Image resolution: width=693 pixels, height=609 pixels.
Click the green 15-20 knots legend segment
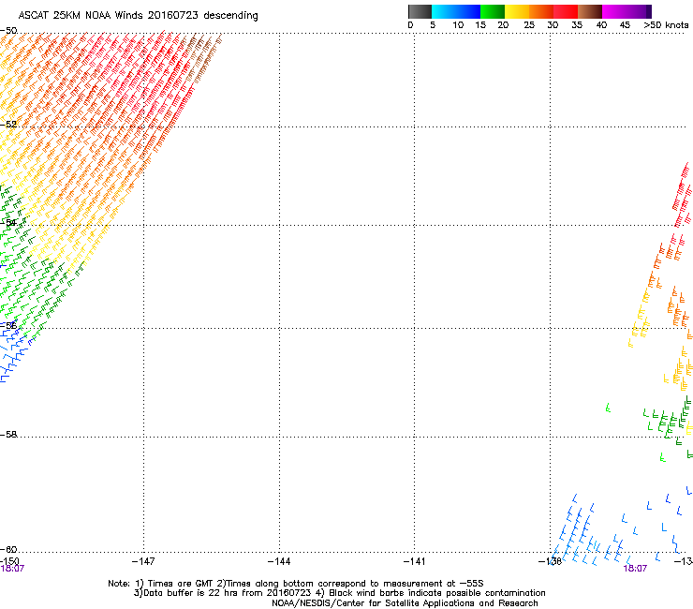(493, 11)
